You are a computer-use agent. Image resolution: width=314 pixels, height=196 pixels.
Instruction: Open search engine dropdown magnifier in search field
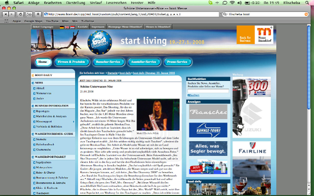[225, 14]
